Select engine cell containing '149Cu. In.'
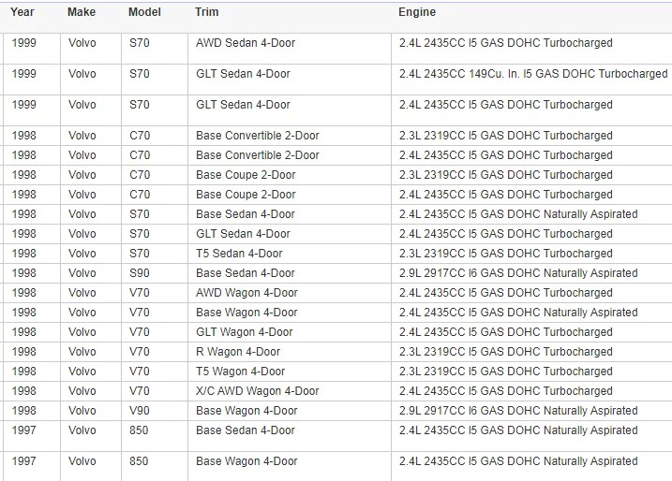 pyautogui.click(x=533, y=74)
